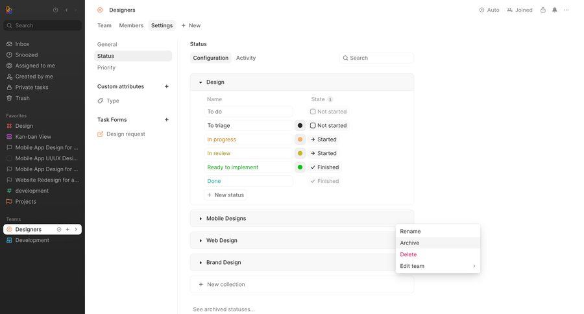Open Private tasks
584x314 pixels.
42,87
